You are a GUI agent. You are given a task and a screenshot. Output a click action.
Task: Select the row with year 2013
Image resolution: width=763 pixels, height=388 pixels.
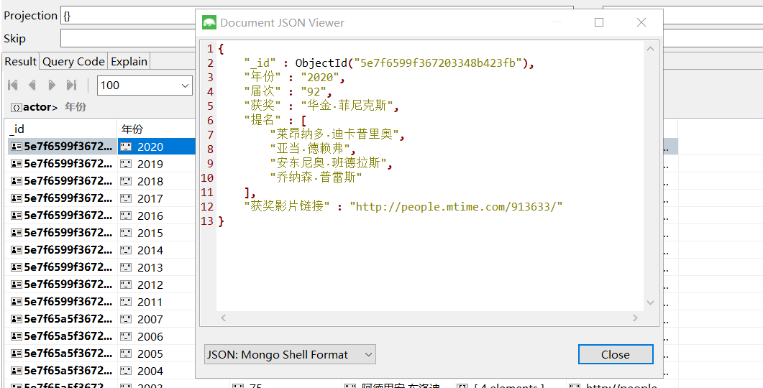point(101,267)
